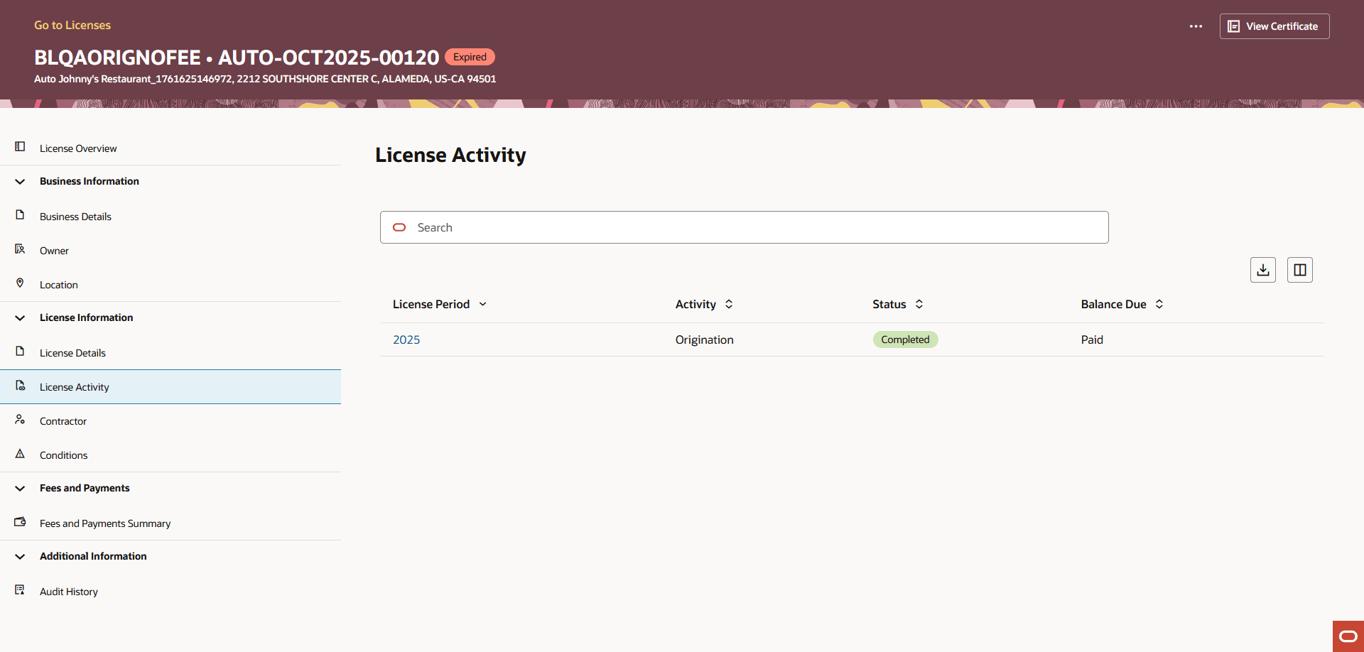The width and height of the screenshot is (1364, 652).
Task: Collapse the License Information section
Action: coord(19,317)
